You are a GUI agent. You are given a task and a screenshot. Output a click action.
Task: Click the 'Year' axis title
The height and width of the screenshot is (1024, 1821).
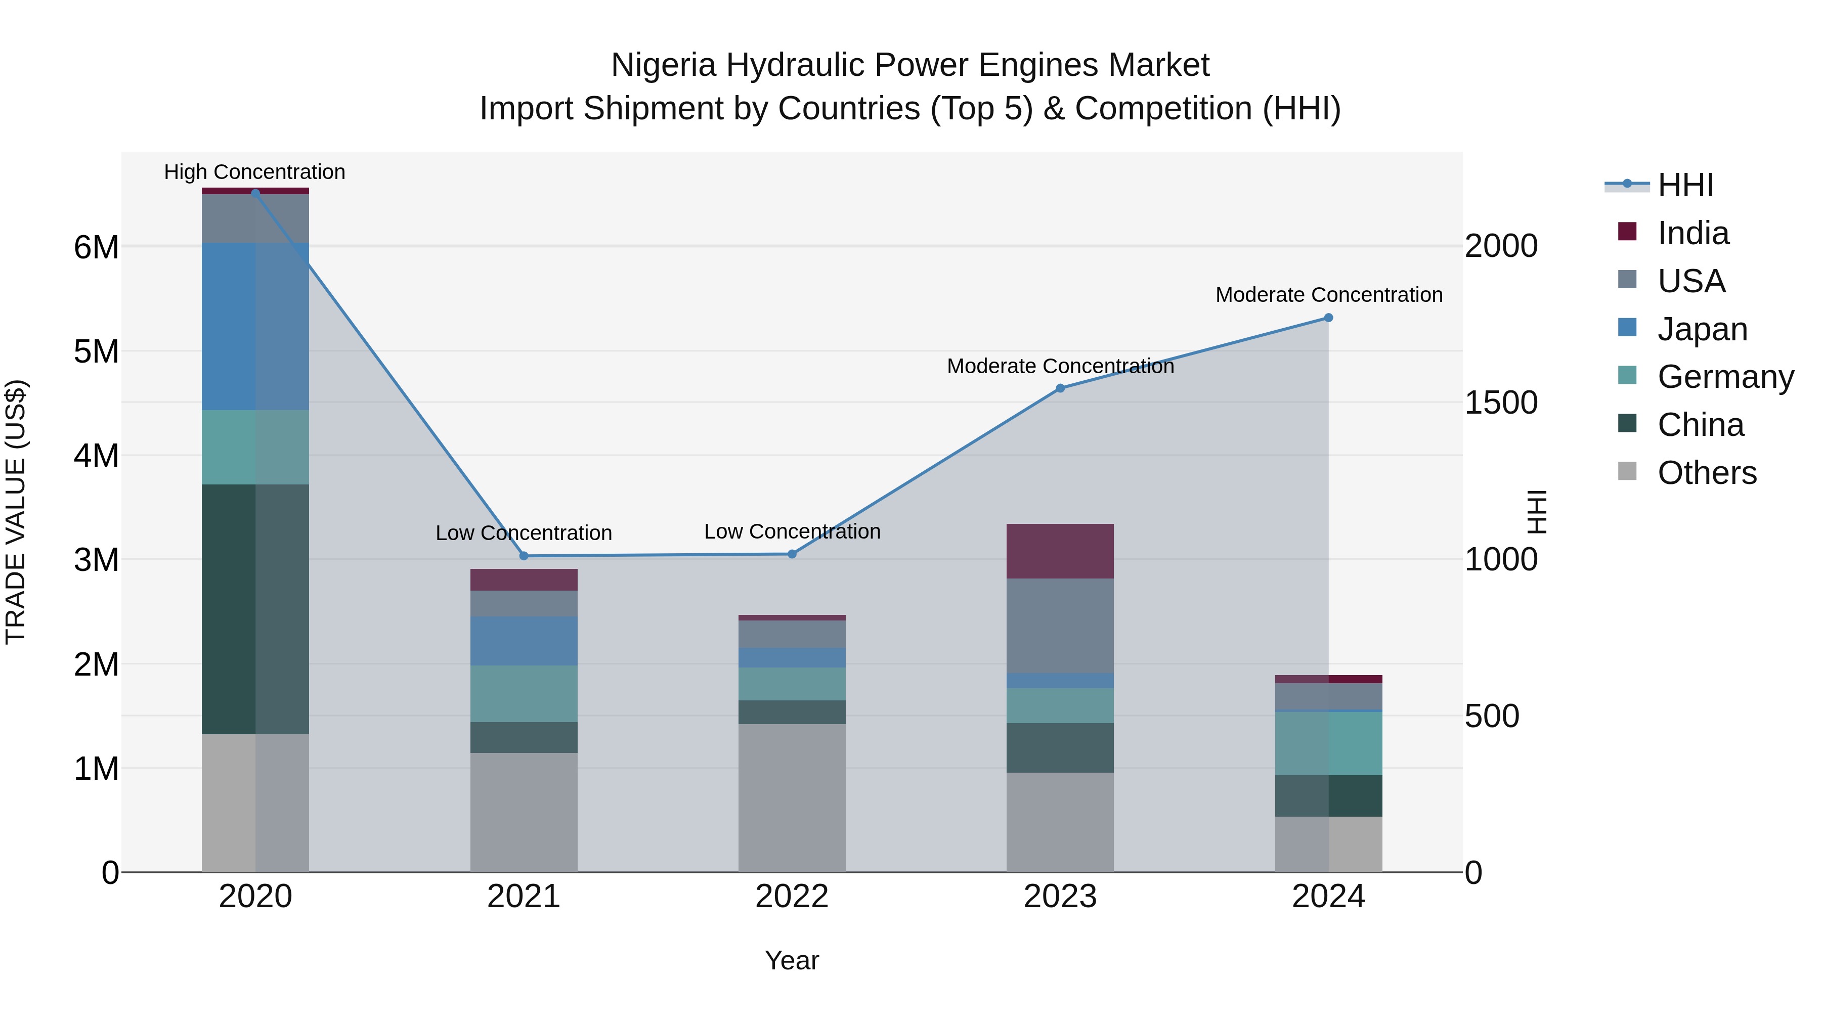pos(792,961)
